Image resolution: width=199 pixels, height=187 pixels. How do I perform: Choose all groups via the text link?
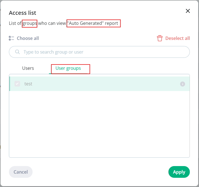(x=28, y=38)
